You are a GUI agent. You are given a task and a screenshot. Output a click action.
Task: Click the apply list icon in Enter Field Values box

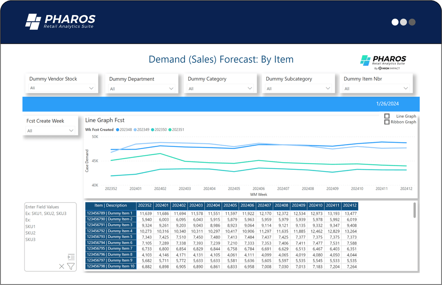coord(71,257)
